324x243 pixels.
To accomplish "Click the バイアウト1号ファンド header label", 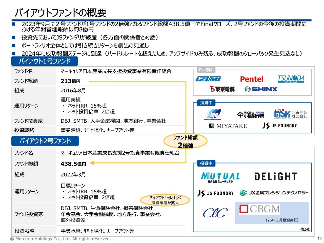I will coord(45,61).
